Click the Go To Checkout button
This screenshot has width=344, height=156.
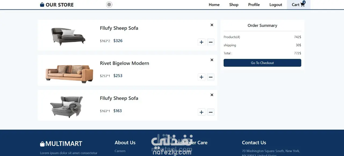point(262,63)
